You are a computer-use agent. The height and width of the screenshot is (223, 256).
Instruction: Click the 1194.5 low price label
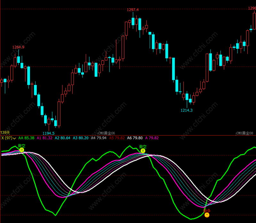[x=49, y=133]
